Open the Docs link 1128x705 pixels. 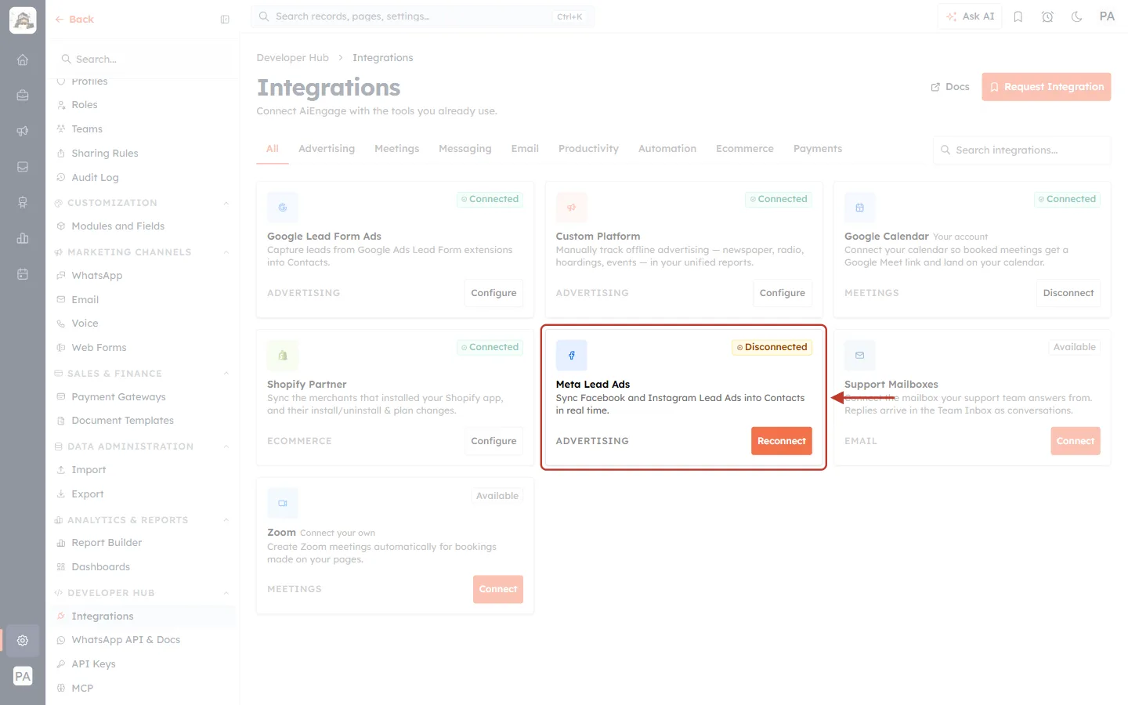pyautogui.click(x=950, y=87)
